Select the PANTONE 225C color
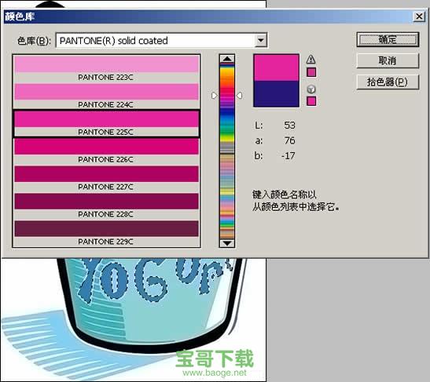 tap(106, 123)
